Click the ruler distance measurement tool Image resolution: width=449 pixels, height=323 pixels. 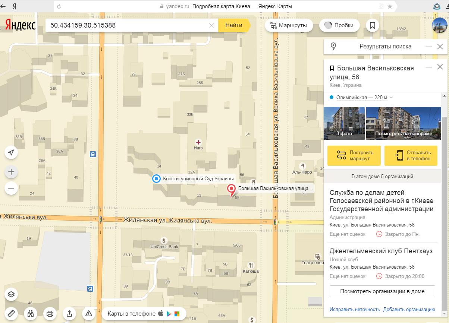coord(11,313)
